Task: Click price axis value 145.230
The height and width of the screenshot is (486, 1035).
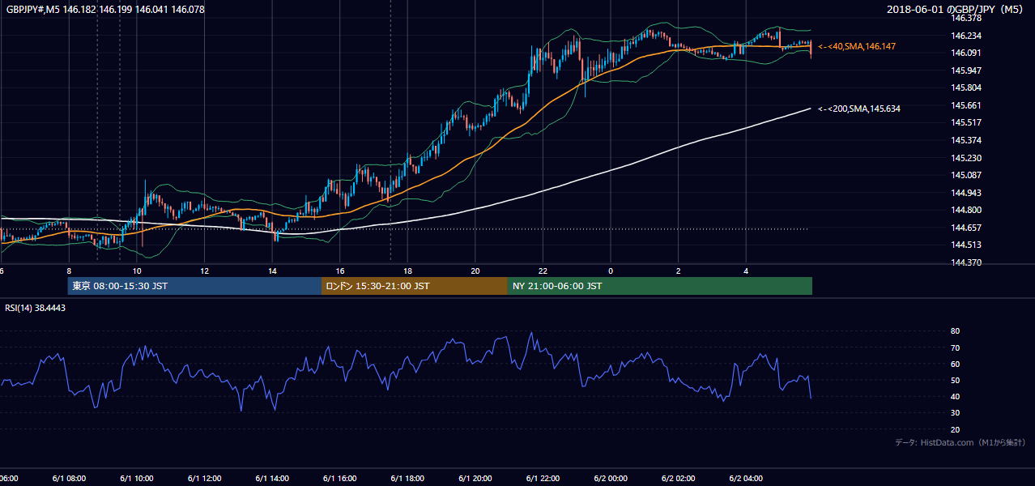Action: tap(966, 158)
